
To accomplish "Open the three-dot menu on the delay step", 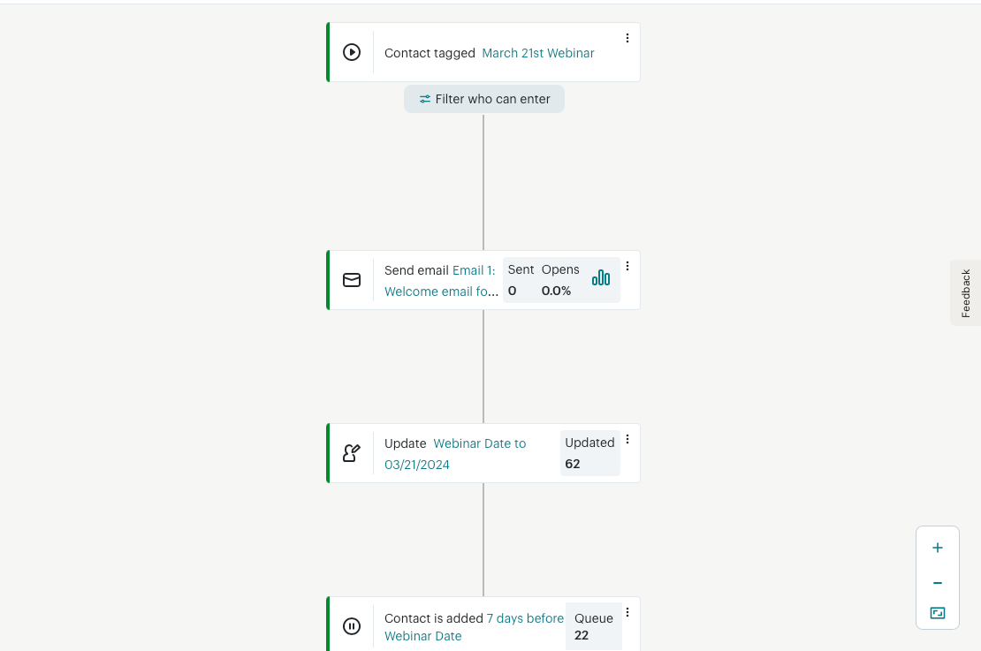I will click(x=627, y=612).
